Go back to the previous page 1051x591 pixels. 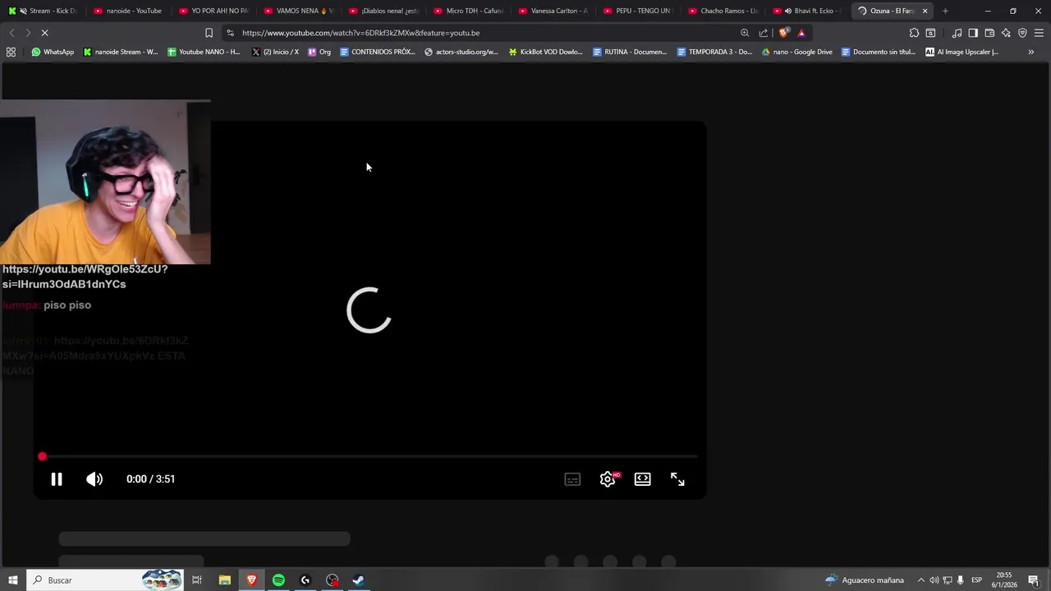pos(11,33)
